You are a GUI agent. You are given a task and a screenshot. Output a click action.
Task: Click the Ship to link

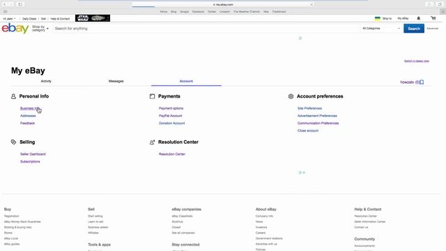[x=387, y=19]
